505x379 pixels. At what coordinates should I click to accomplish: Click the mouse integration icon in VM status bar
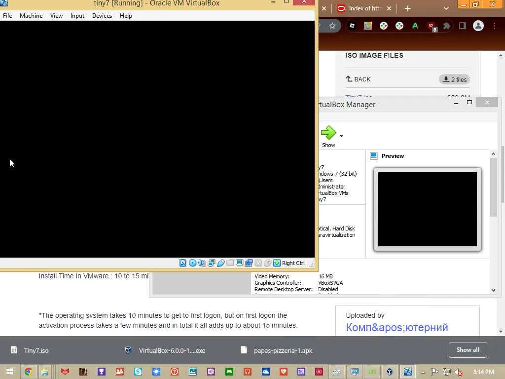(267, 263)
